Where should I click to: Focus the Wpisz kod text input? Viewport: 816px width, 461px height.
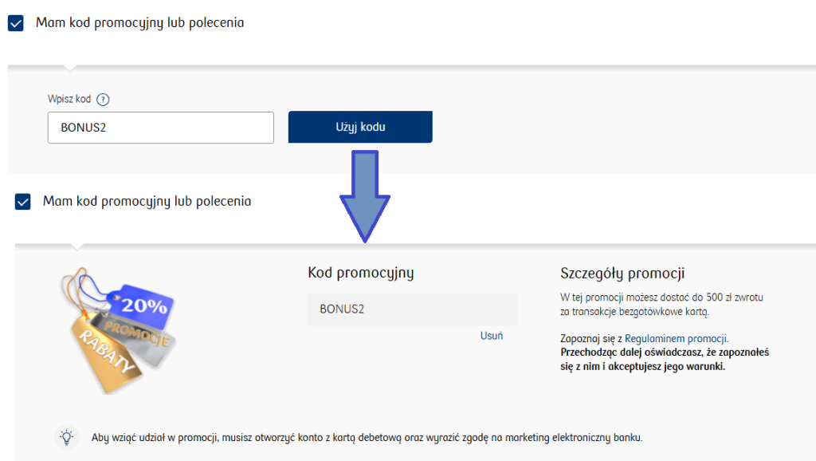point(160,128)
